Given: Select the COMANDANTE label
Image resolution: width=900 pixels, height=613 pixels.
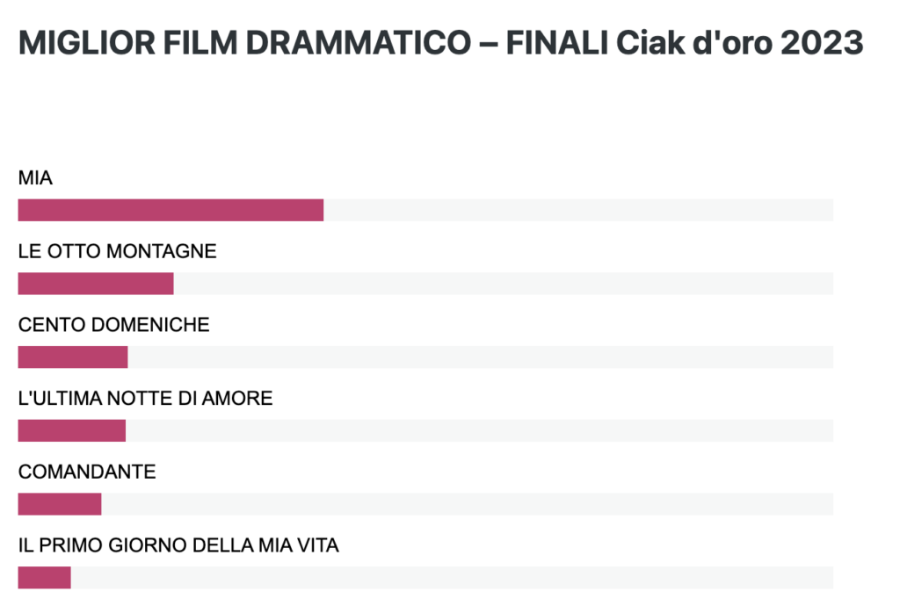Looking at the screenshot, I should (x=87, y=472).
